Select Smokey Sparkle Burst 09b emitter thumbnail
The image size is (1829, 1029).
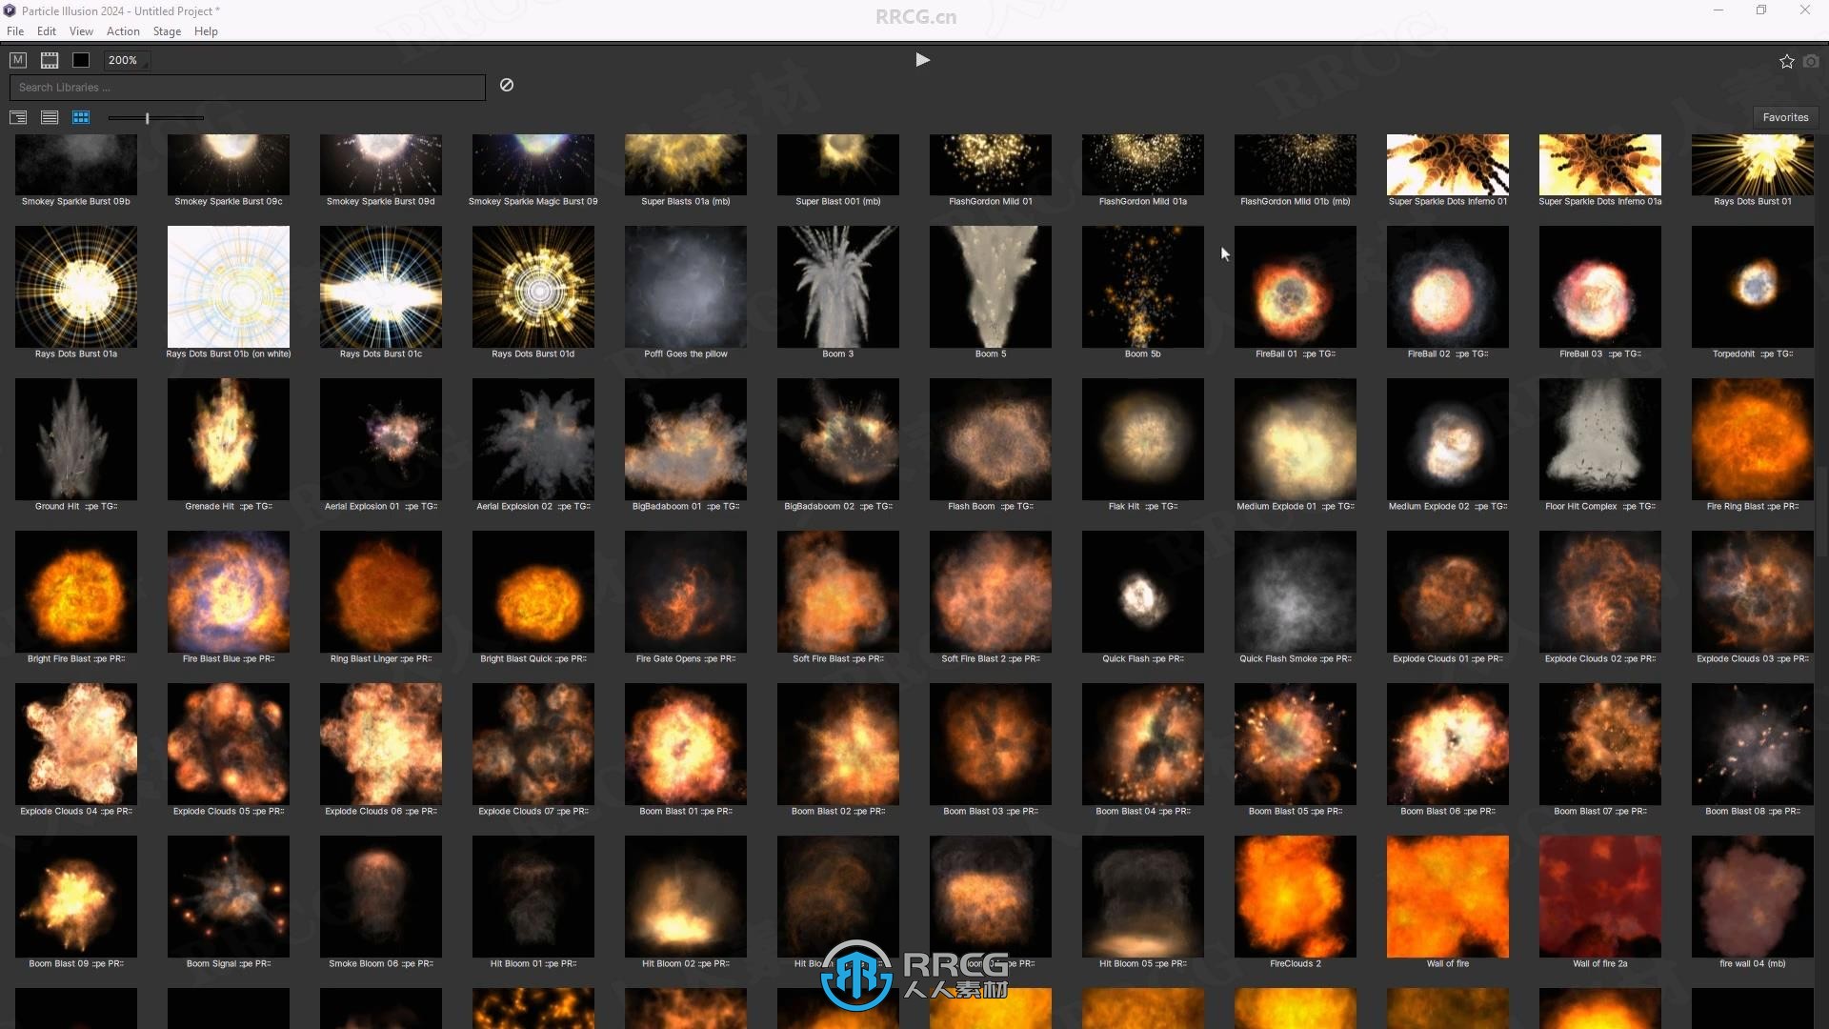coord(76,165)
